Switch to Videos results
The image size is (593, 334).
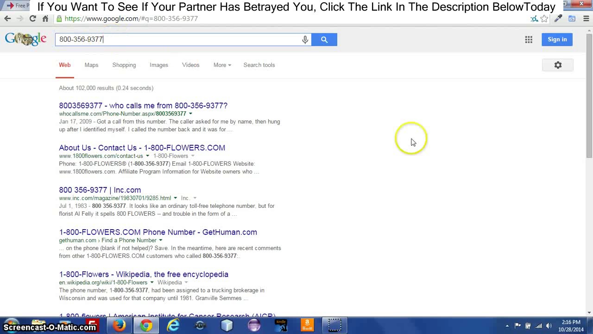coord(190,65)
